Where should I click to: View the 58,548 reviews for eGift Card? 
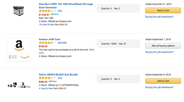(x=62, y=43)
